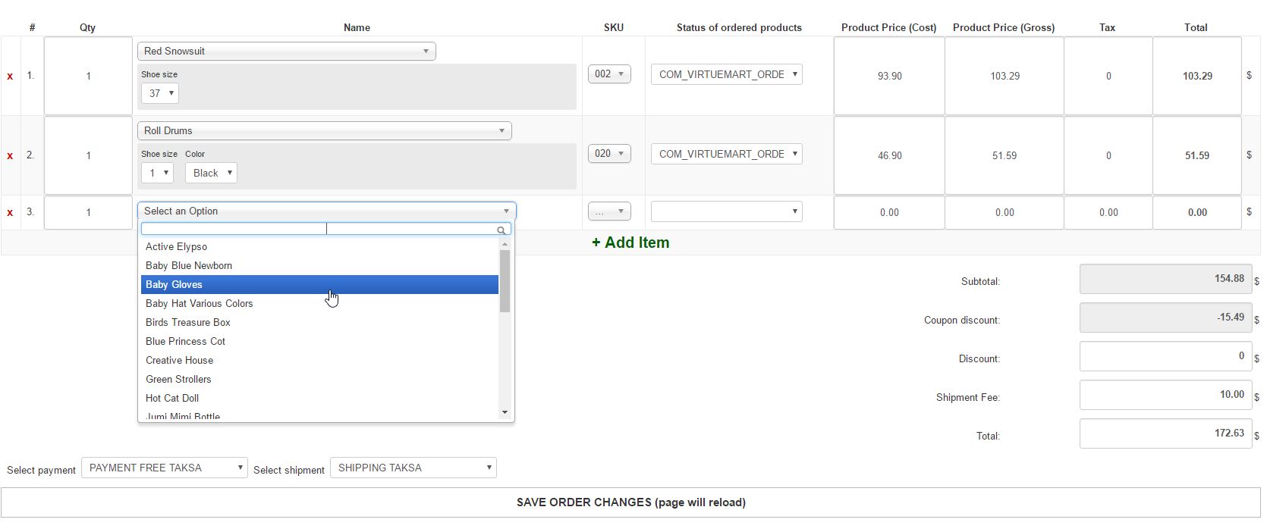Remove the empty third item row
1267x532 pixels.
(x=10, y=213)
